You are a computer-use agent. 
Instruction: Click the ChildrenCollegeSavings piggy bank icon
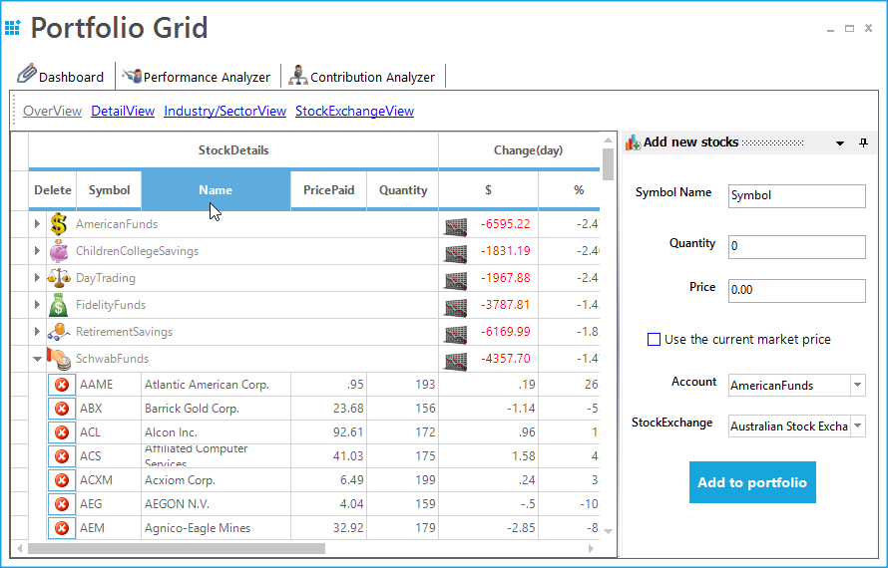58,251
